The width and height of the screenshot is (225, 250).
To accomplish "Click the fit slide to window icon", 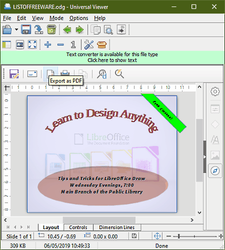I will coord(157,236).
